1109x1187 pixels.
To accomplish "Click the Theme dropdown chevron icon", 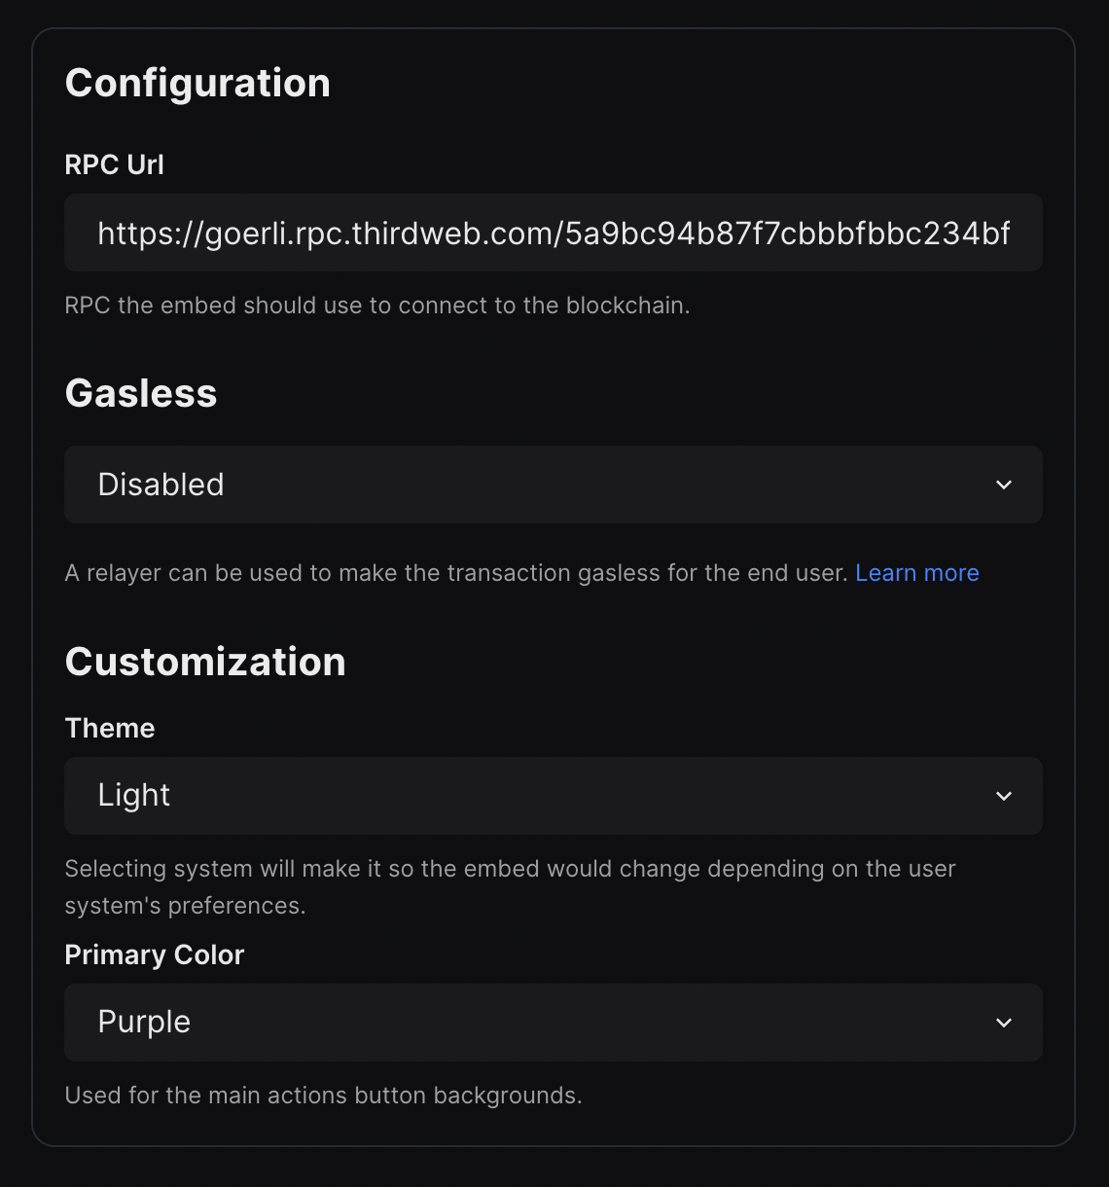I will pyautogui.click(x=1005, y=796).
